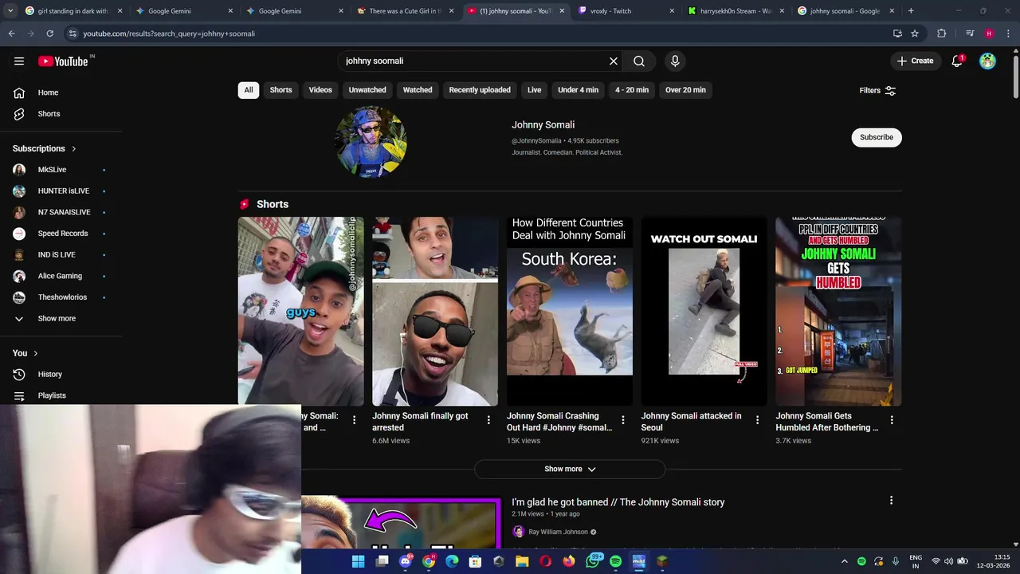
Task: Click the Home icon in sidebar
Action: click(x=19, y=92)
